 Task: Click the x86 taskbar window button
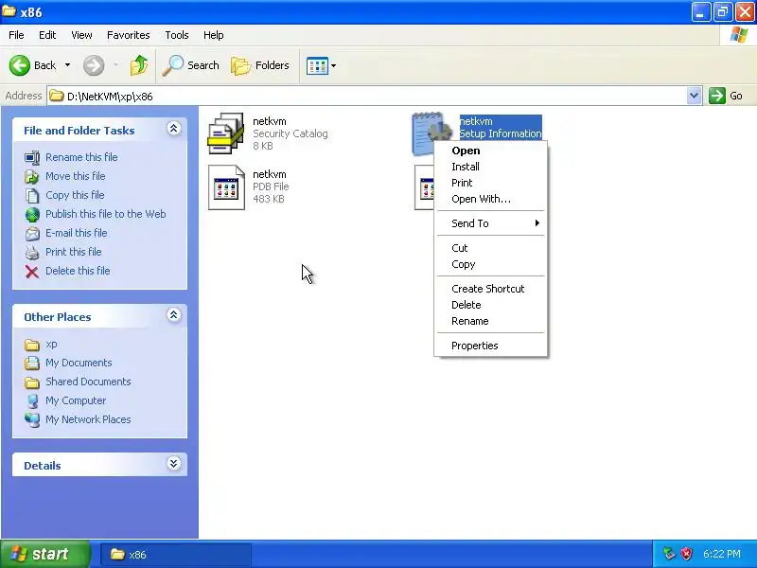click(x=176, y=555)
